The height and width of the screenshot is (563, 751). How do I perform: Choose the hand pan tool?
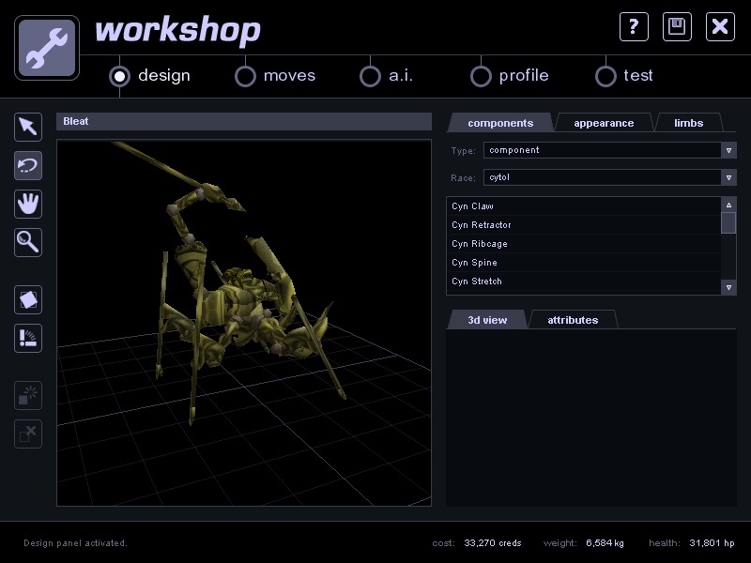tap(29, 204)
